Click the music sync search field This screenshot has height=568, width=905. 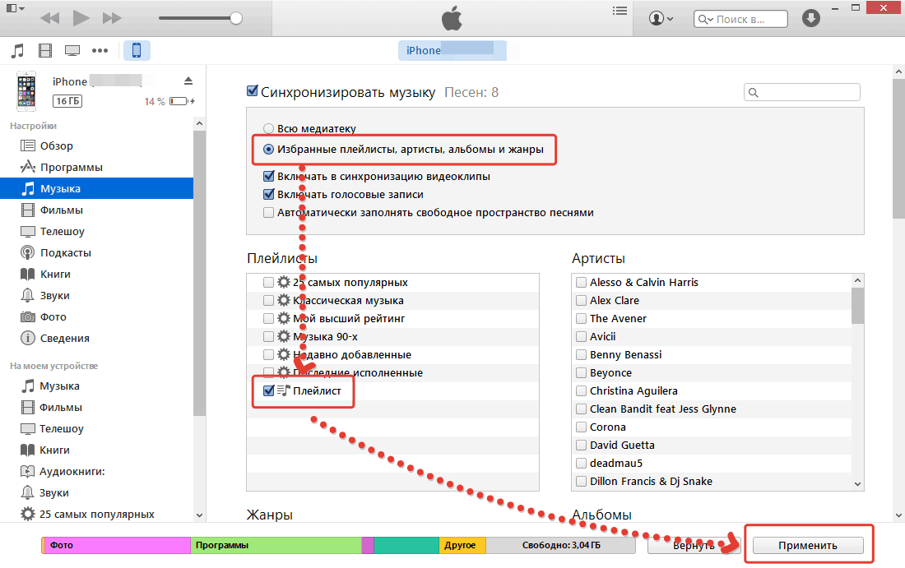pos(801,92)
